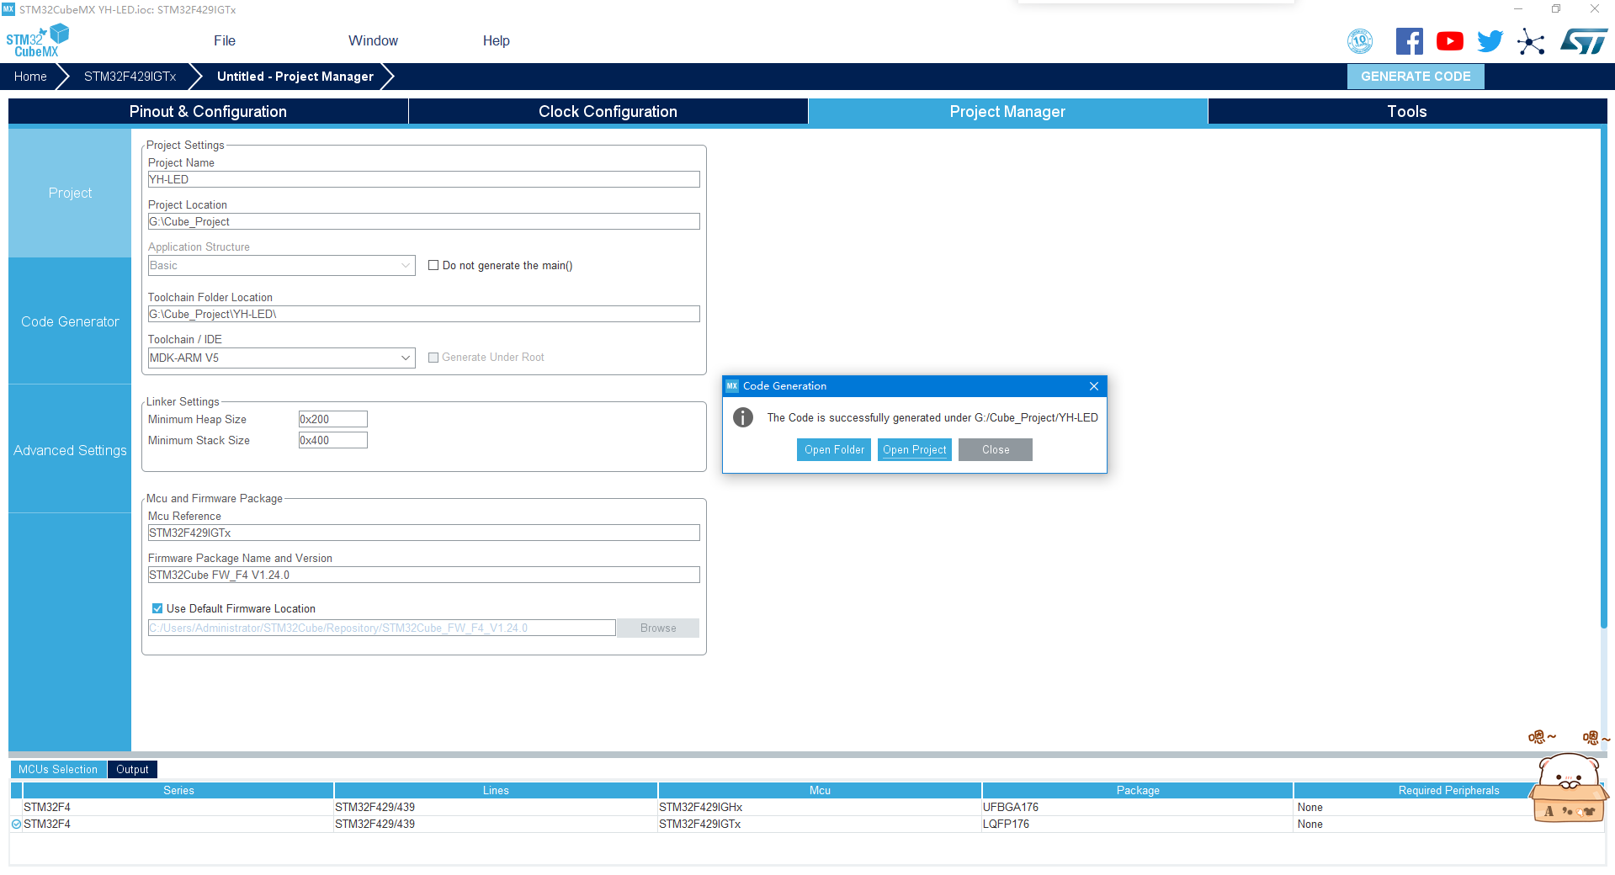Open the Facebook icon link

pos(1409,41)
